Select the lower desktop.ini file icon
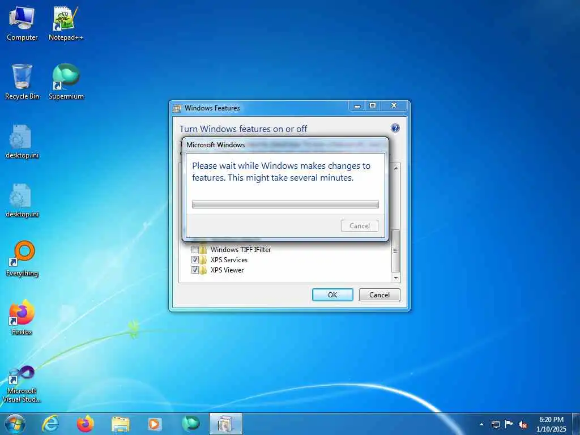Image resolution: width=580 pixels, height=435 pixels. [22, 200]
